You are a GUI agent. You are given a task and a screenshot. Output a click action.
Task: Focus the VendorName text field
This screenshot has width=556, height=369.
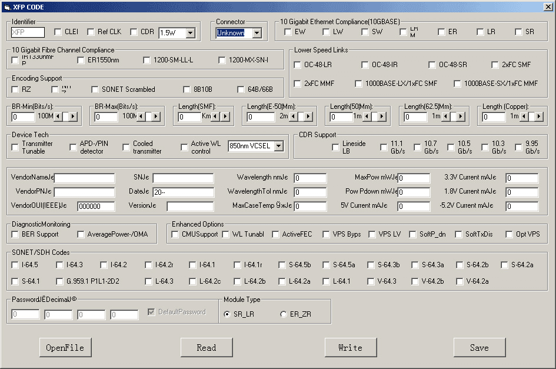(x=85, y=178)
